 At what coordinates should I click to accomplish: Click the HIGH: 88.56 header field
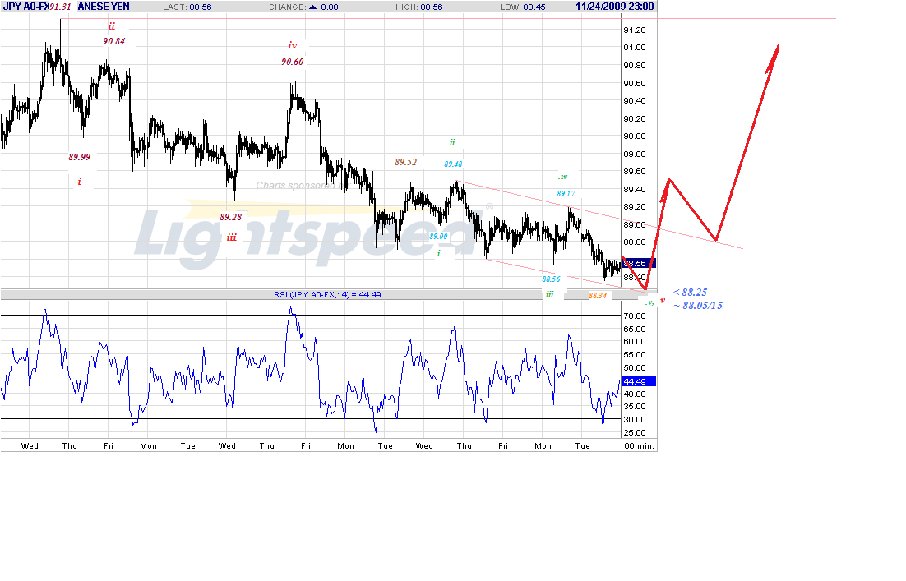coord(419,7)
